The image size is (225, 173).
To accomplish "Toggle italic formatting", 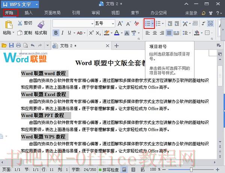I will pyautogui.click(x=62, y=33).
